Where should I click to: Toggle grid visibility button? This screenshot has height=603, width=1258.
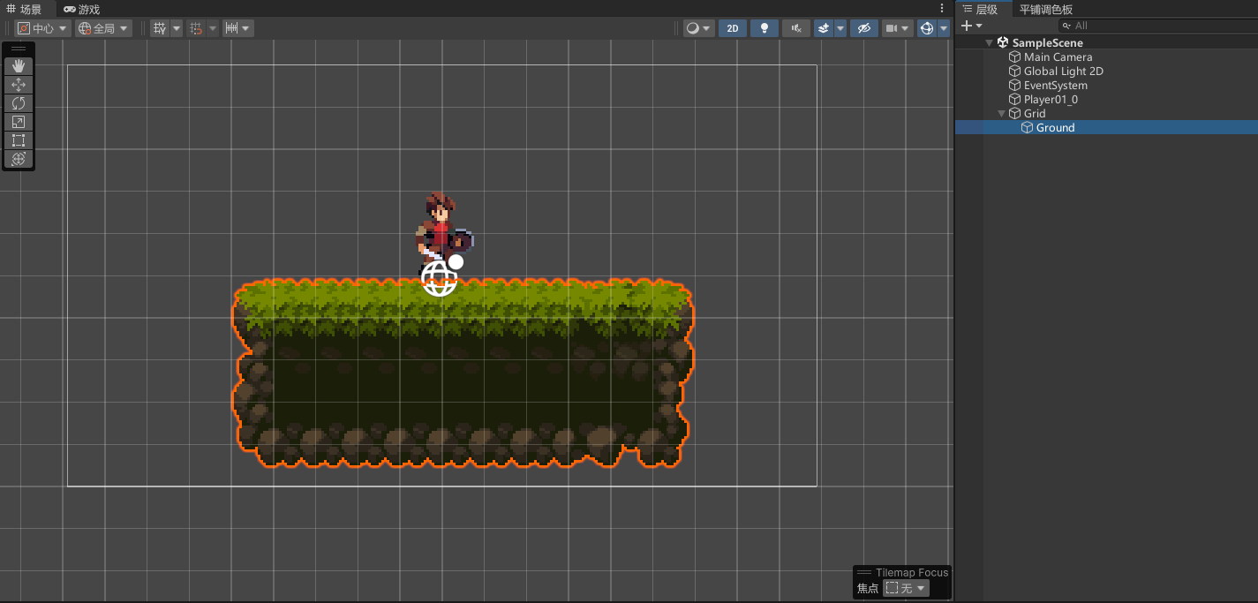(159, 28)
